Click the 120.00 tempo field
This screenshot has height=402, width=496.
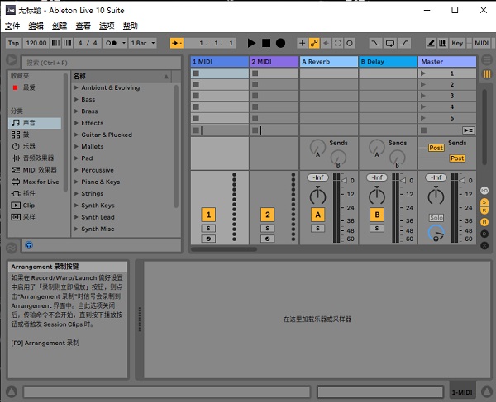click(36, 43)
